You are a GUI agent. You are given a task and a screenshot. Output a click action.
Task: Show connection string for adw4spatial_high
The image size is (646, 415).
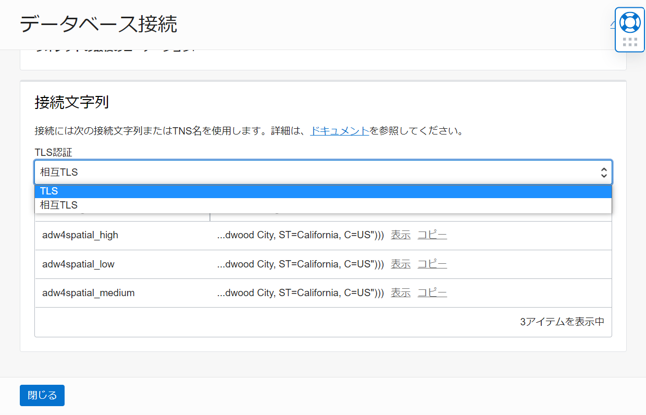pos(401,235)
